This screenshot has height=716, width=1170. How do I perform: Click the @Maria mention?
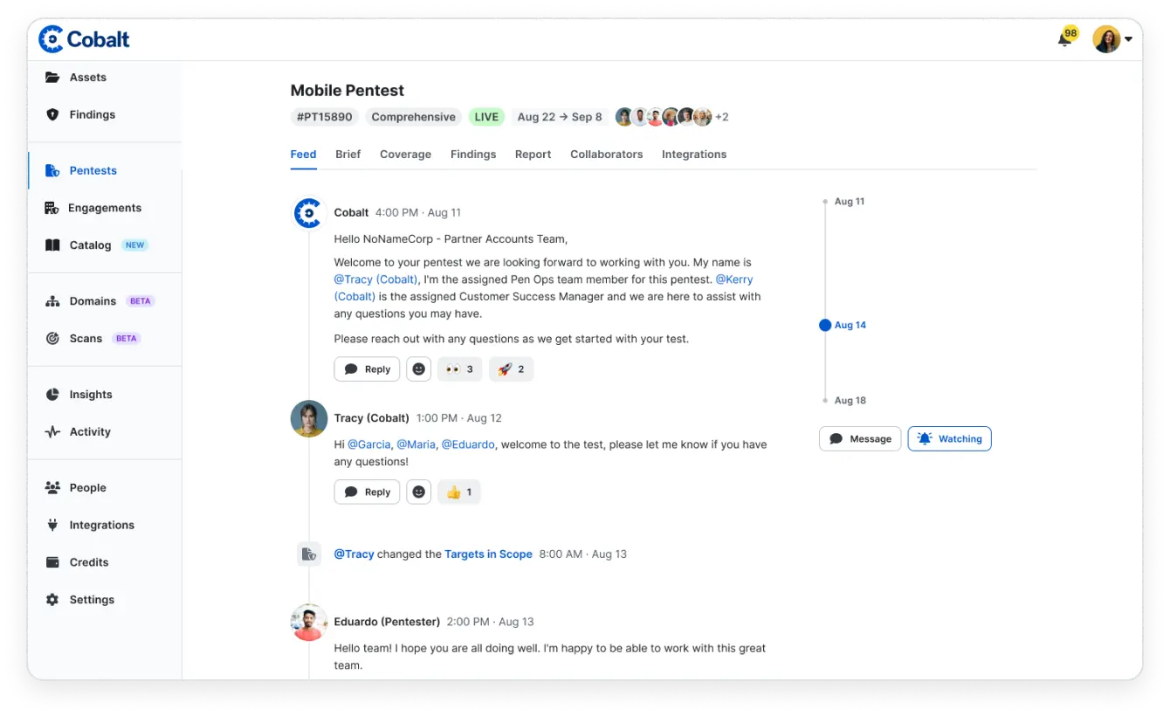pyautogui.click(x=416, y=444)
